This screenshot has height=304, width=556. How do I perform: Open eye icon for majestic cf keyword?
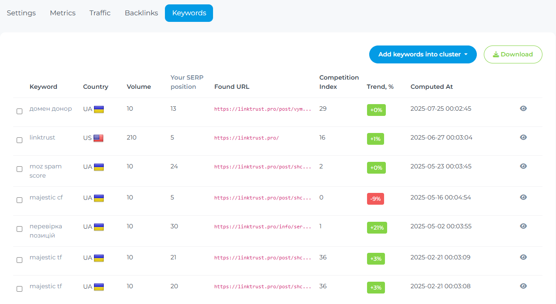coord(523,197)
